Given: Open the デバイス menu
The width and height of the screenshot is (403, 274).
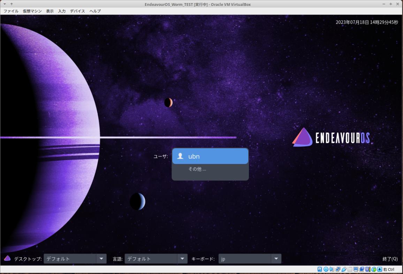Looking at the screenshot, I should pos(77,11).
